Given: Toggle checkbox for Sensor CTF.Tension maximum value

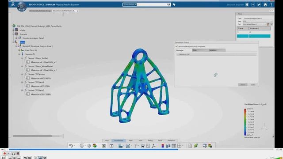Looking at the screenshot, I should 28,78.
